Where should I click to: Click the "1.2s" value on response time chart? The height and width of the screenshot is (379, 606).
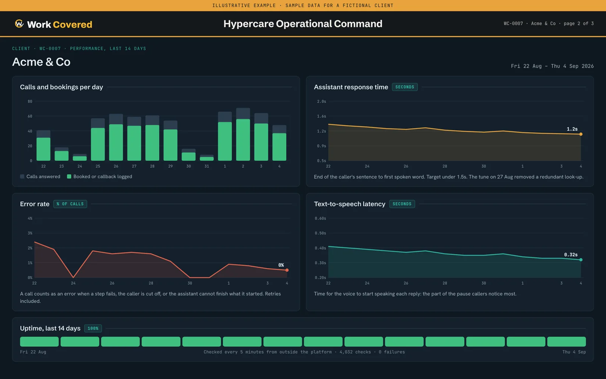(572, 129)
